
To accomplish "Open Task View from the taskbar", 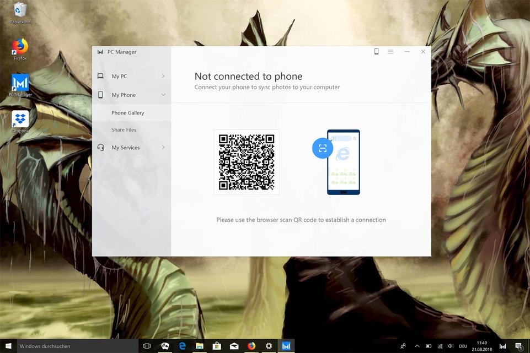I will point(147,346).
